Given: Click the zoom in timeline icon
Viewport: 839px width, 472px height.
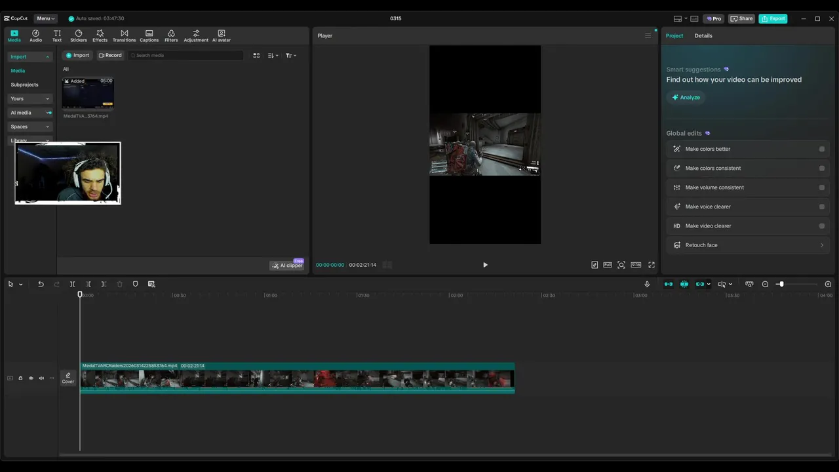Looking at the screenshot, I should tap(828, 284).
